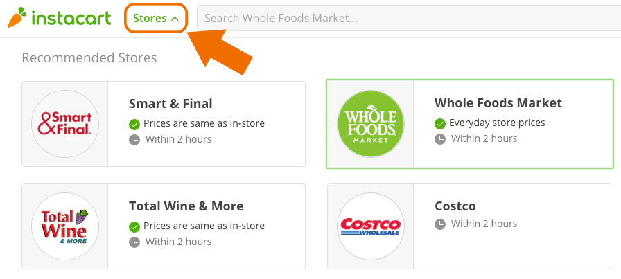Click the clock icon in Smart & Final card
This screenshot has height=279, width=621.
click(x=134, y=140)
